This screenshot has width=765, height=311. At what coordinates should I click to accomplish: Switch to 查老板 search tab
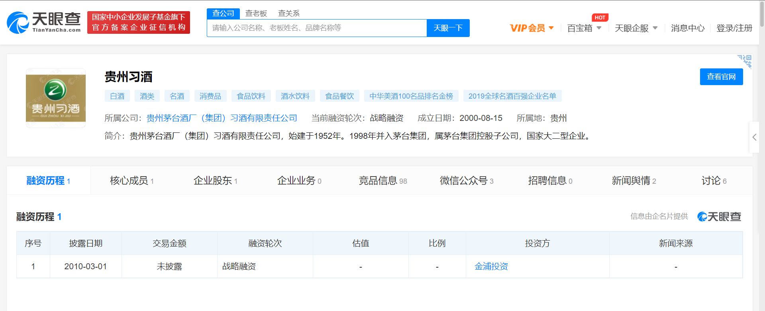point(256,14)
